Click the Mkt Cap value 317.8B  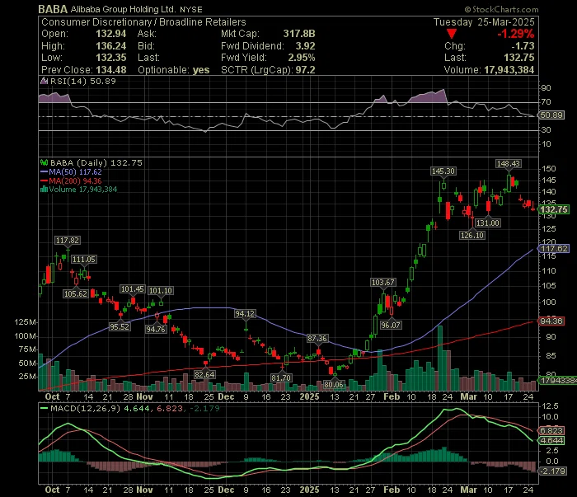299,34
